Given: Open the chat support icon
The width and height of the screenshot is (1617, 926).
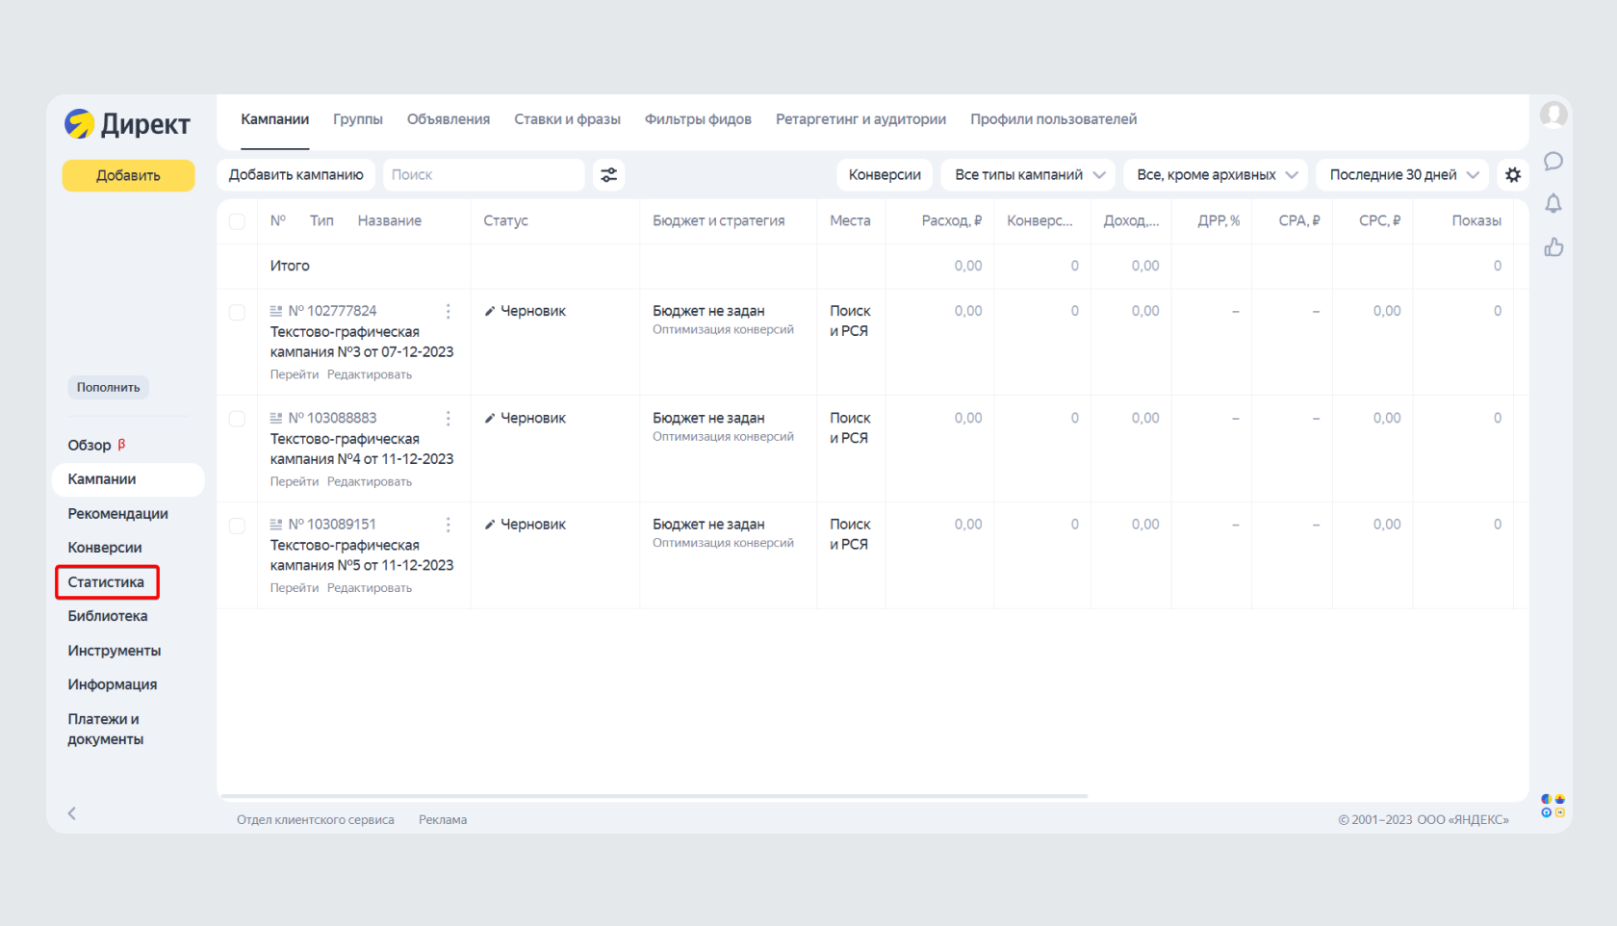Looking at the screenshot, I should pos(1553,161).
